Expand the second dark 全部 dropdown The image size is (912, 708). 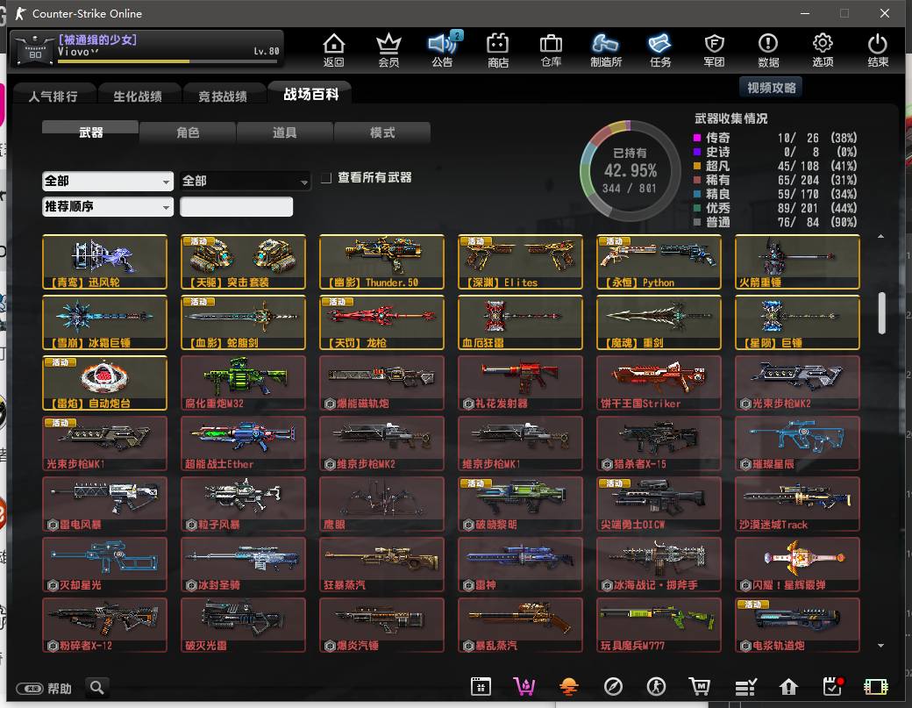pyautogui.click(x=245, y=181)
